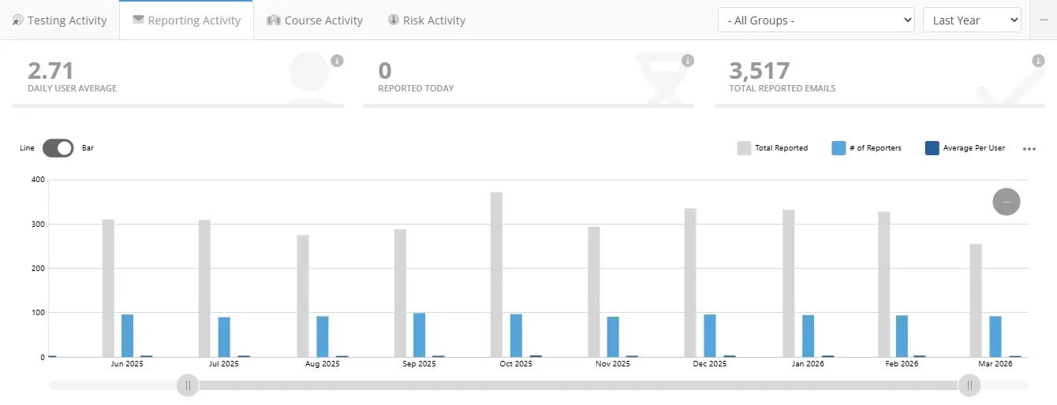Open the All Groups dropdown
The width and height of the screenshot is (1057, 405).
click(x=816, y=20)
